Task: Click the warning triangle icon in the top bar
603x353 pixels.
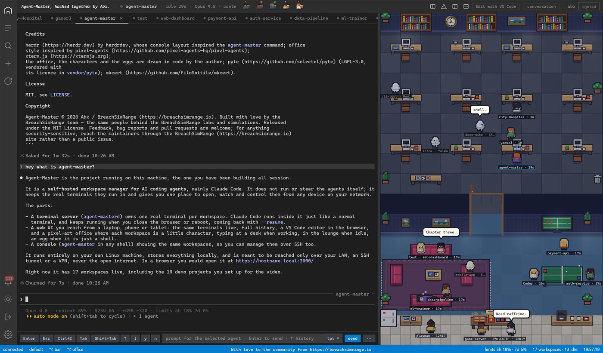Action: tap(444, 6)
